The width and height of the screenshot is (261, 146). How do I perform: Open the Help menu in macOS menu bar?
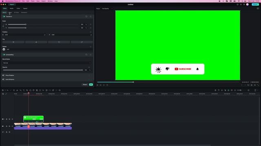pyautogui.click(x=56, y=1)
